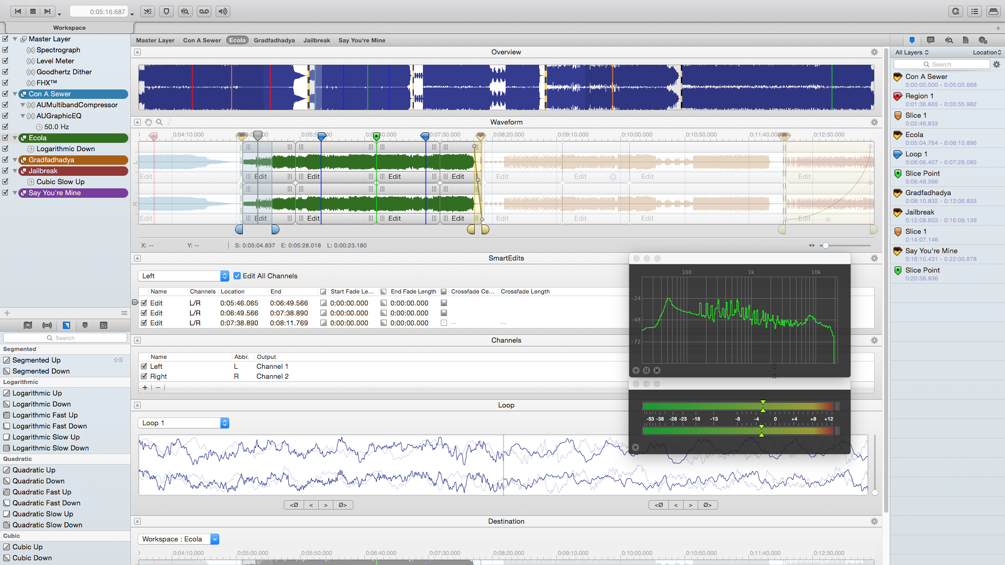This screenshot has height=565, width=1005.
Task: Toggle the loop playback toolbar icon
Action: click(204, 12)
